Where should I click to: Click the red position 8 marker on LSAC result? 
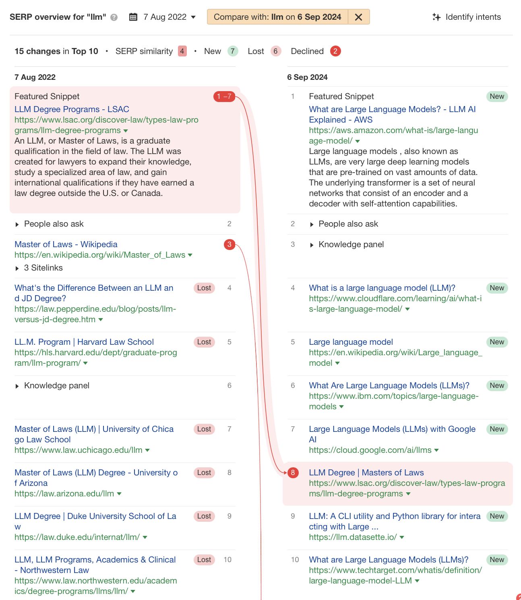pos(293,472)
